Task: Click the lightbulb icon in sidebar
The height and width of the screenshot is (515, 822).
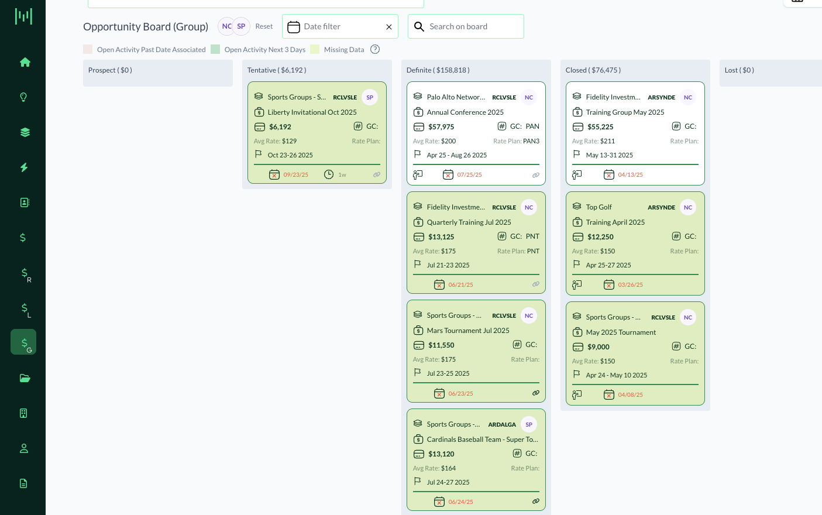Action: [23, 97]
